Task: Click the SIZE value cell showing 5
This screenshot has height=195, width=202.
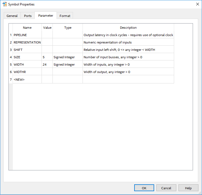Action: tap(47, 57)
